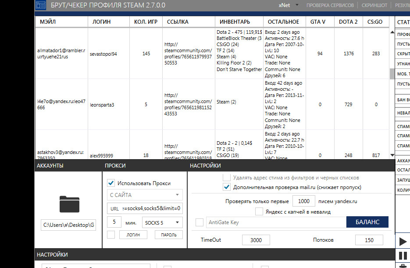Sort by the DOTA 2 column
Viewport: 410px width, 268px height.
[x=349, y=21]
